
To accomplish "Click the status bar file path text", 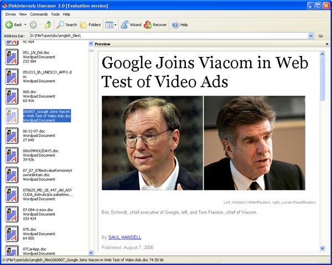I will coord(83,260).
